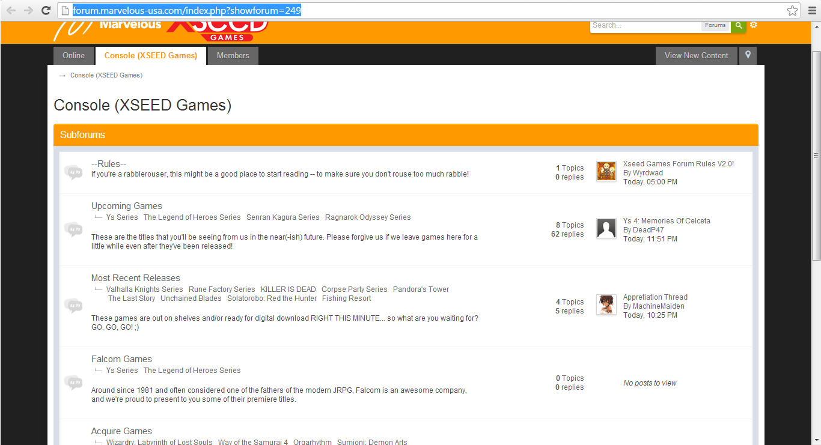
Task: Open advanced search gear icon
Action: click(754, 25)
